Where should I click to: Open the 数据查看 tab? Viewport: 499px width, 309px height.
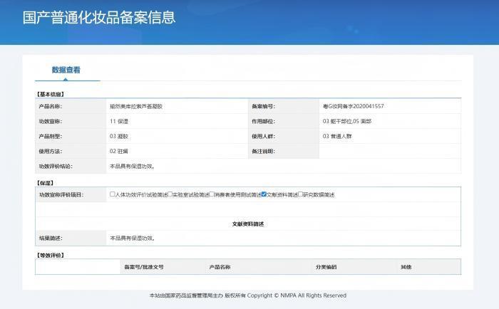point(66,70)
